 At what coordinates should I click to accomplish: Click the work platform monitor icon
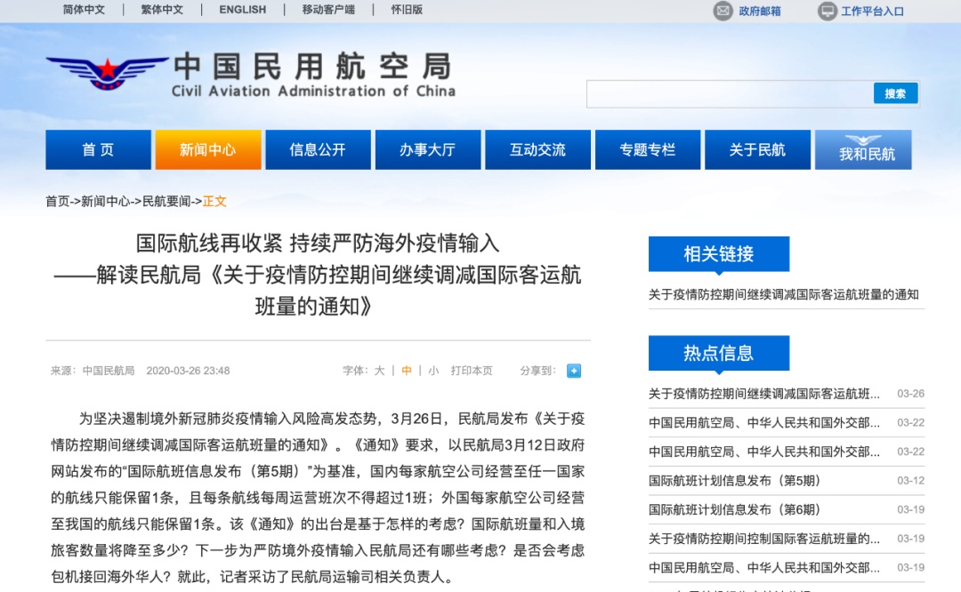pyautogui.click(x=827, y=11)
